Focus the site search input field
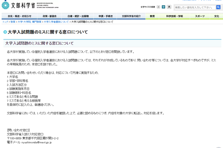 tap(195, 7)
